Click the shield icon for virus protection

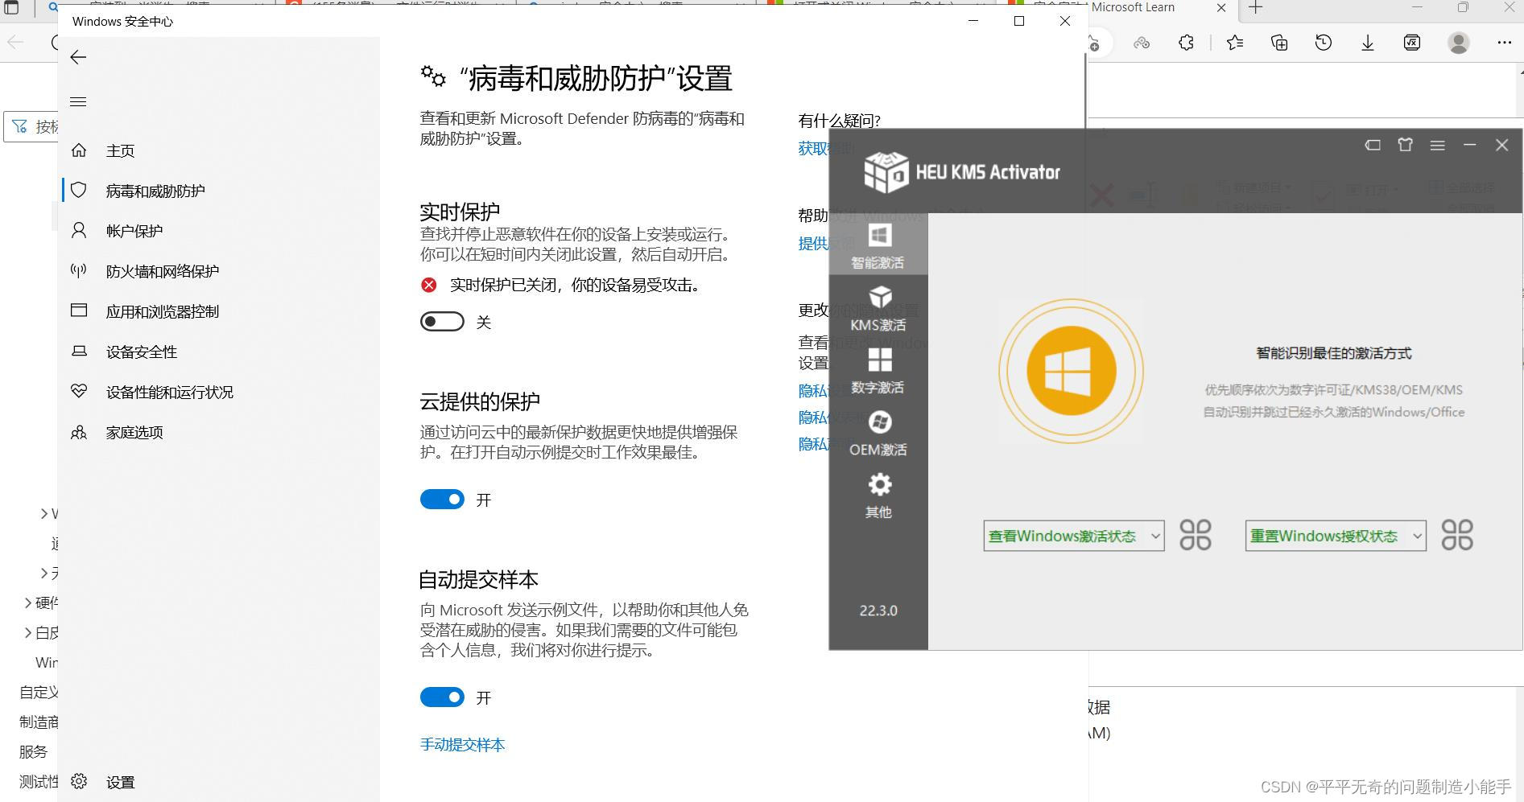click(x=79, y=190)
